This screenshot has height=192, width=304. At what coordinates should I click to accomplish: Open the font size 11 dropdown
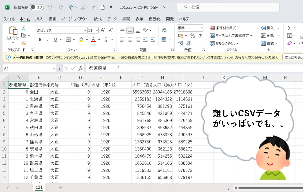(x=97, y=30)
